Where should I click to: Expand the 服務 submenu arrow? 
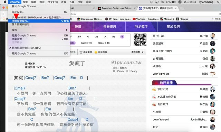(67, 30)
